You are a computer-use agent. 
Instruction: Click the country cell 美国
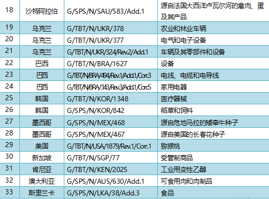(x=42, y=146)
